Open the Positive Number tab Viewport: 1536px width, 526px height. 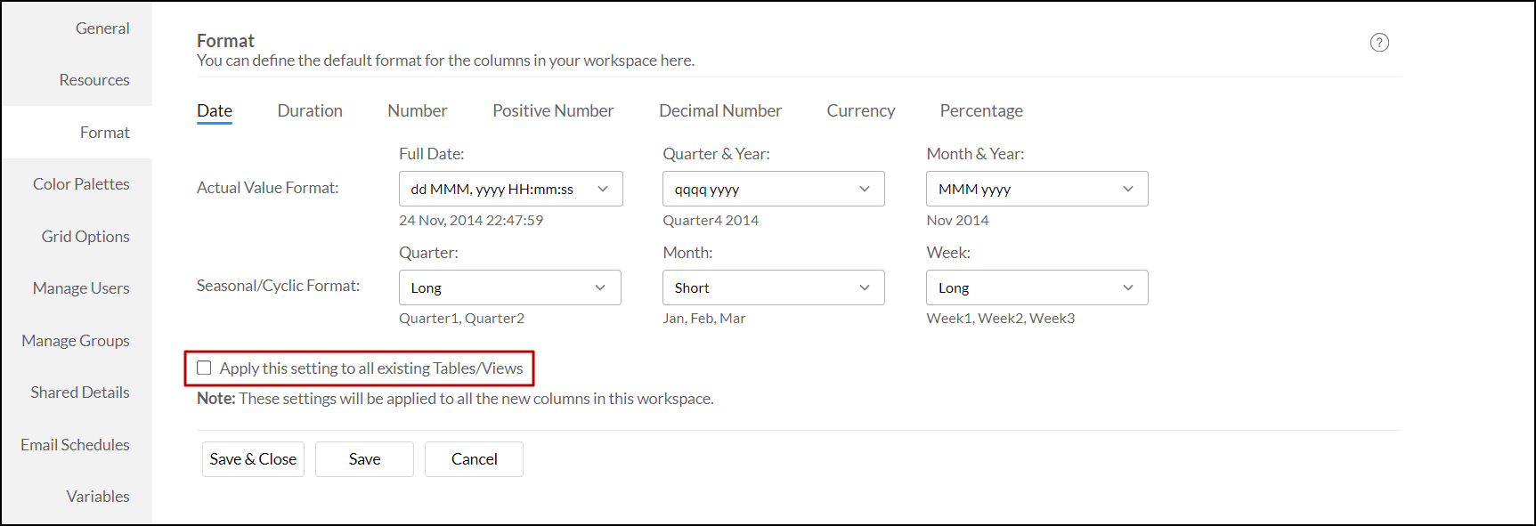pyautogui.click(x=553, y=111)
